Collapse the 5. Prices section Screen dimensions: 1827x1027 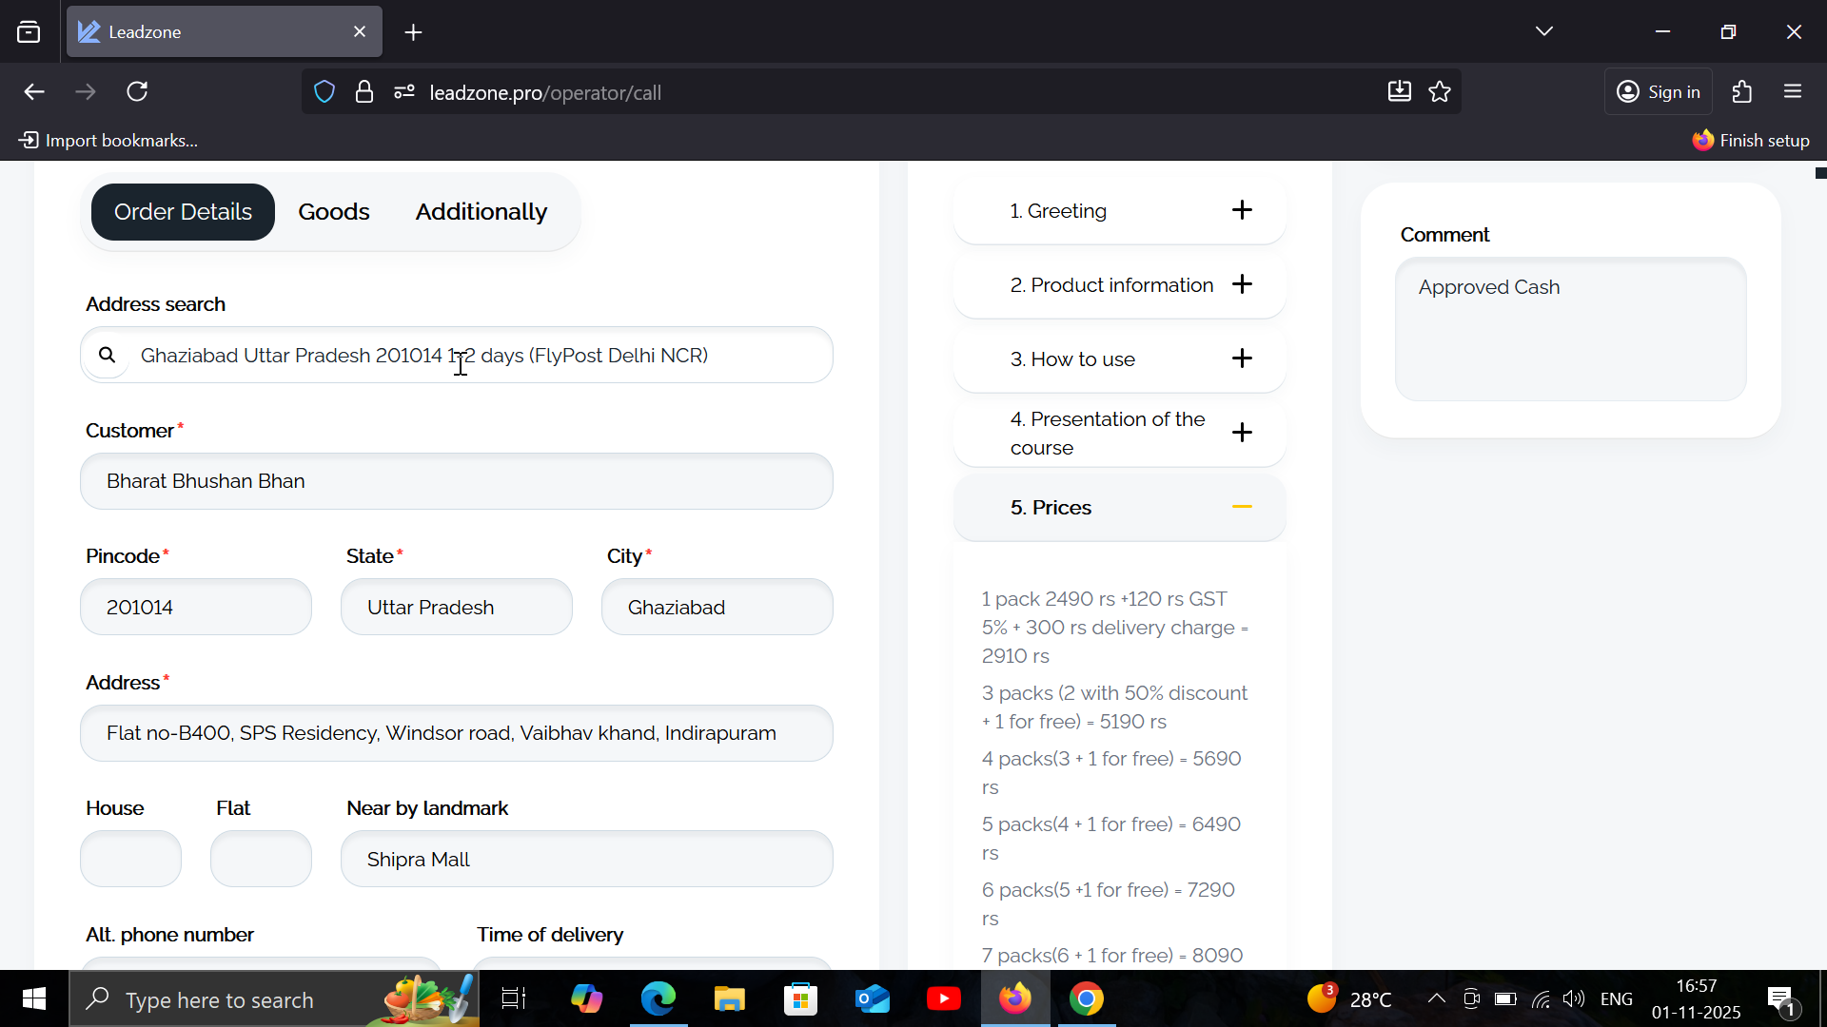click(1242, 507)
